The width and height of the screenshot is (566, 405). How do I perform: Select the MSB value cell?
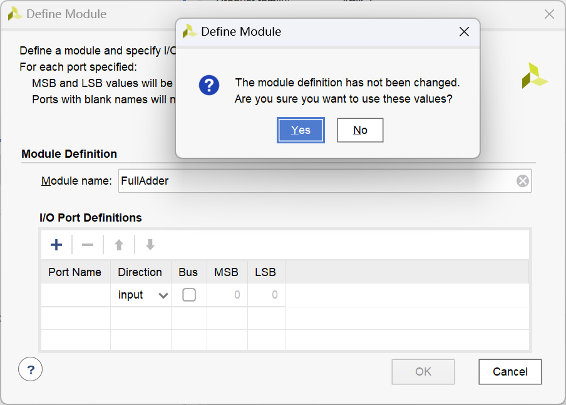227,295
